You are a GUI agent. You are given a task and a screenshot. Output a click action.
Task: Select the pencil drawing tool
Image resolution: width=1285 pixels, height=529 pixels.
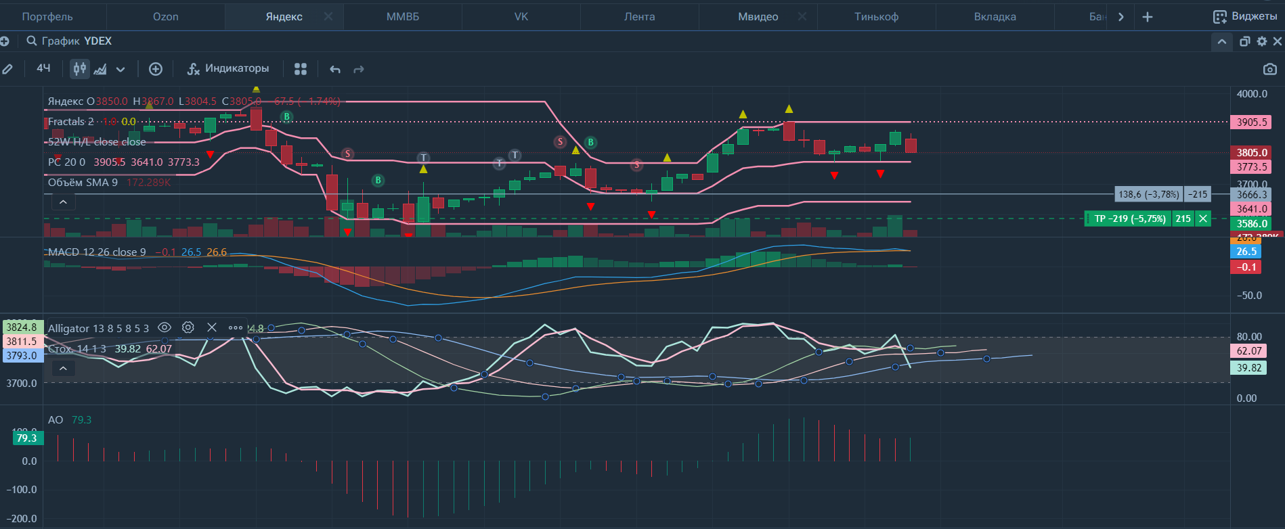coord(7,69)
